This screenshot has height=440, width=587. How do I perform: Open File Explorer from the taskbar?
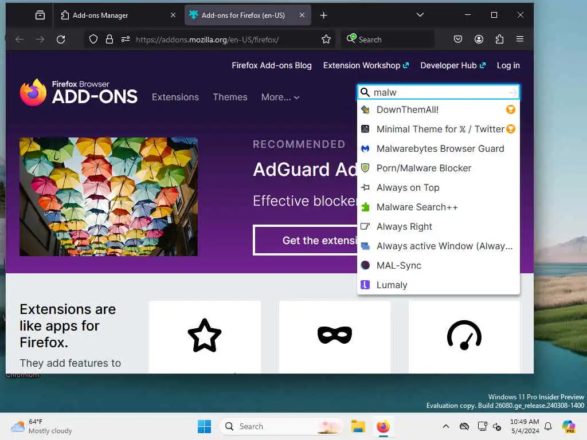(358, 426)
